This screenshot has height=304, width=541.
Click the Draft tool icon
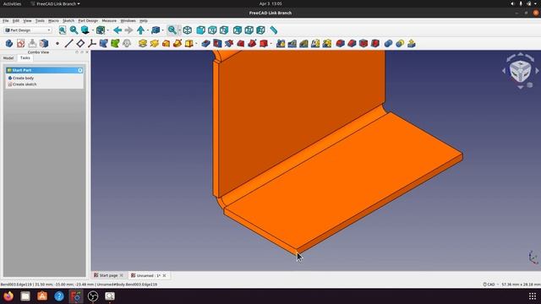click(x=363, y=43)
